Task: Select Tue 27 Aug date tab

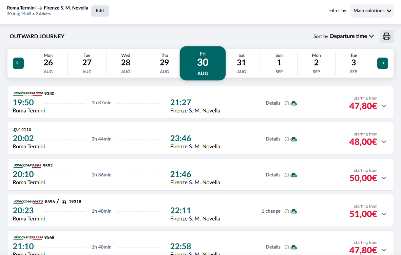Action: point(87,63)
